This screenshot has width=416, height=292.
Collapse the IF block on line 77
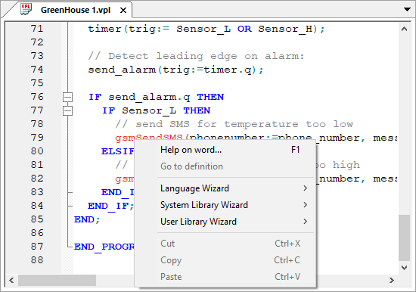pos(67,110)
